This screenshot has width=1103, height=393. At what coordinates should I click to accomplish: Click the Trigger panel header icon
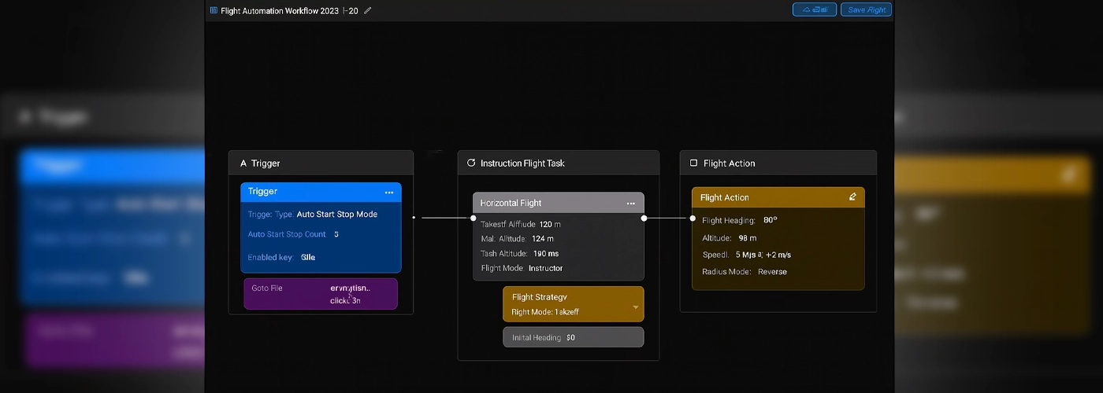click(243, 163)
